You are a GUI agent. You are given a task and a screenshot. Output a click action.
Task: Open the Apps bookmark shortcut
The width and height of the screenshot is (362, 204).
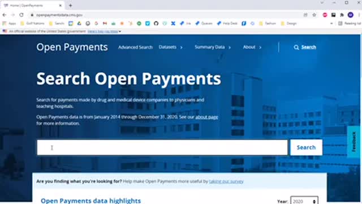[9, 23]
